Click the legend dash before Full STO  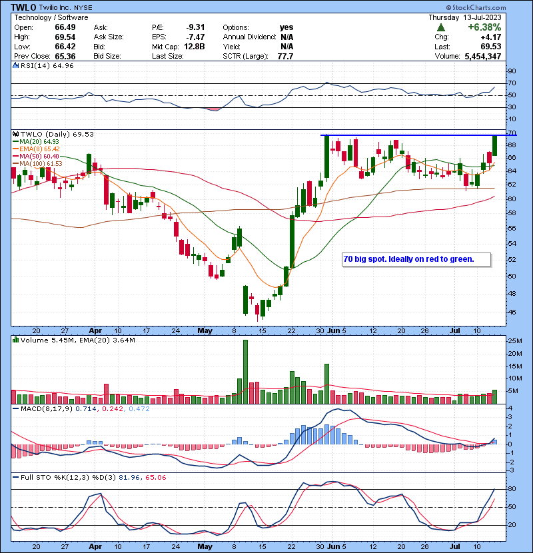click(x=15, y=478)
